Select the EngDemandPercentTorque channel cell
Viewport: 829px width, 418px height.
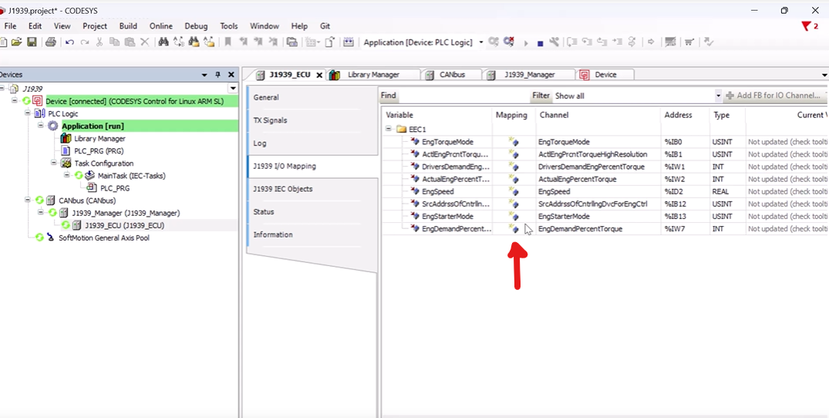pyautogui.click(x=598, y=229)
